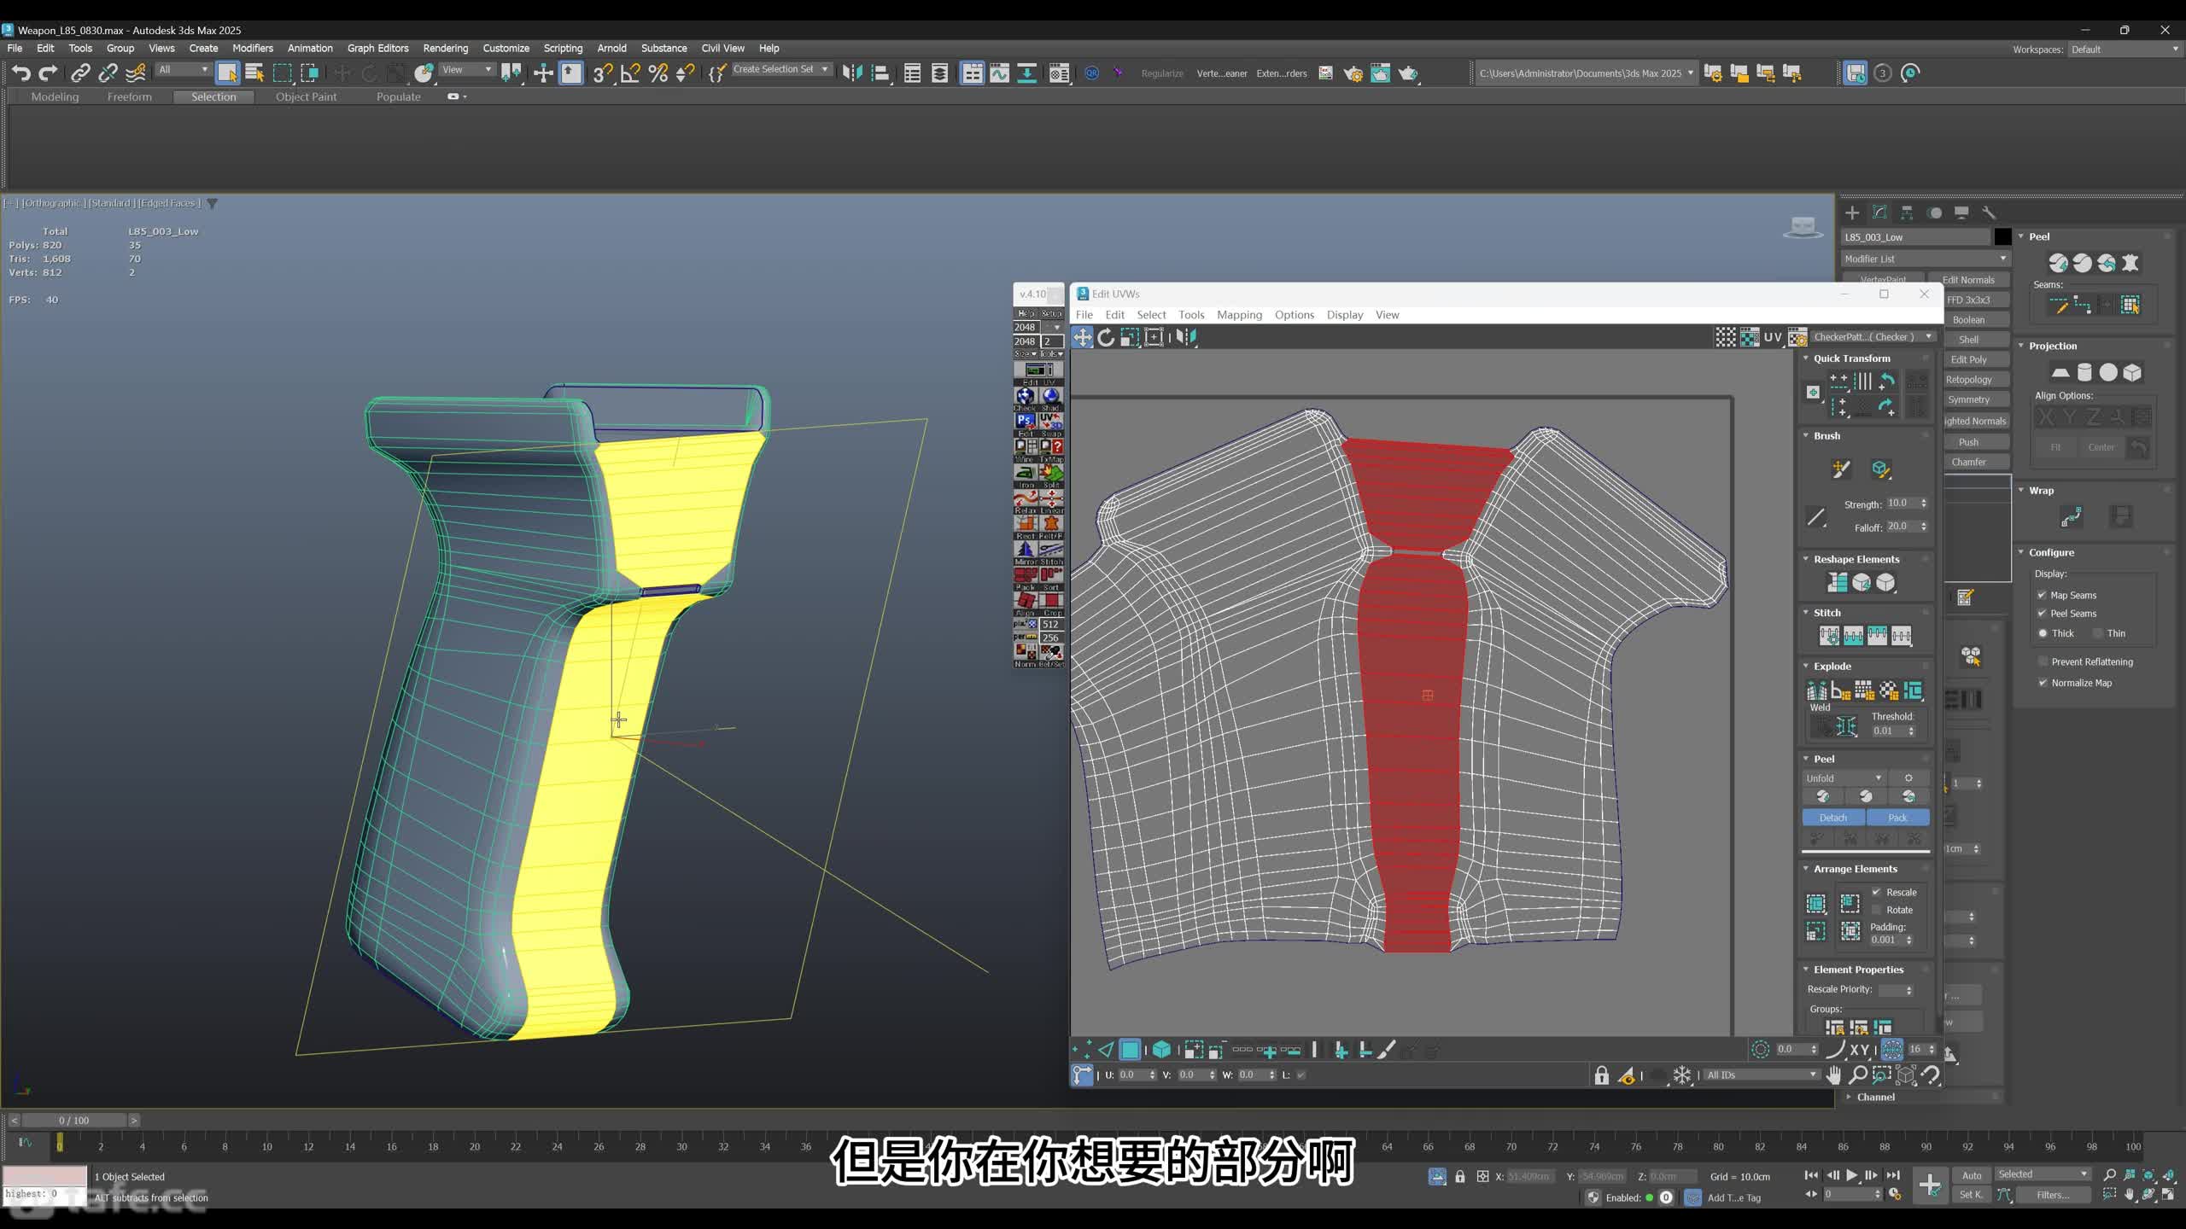Click the Set K. key button
The height and width of the screenshot is (1229, 2186).
(x=1972, y=1195)
